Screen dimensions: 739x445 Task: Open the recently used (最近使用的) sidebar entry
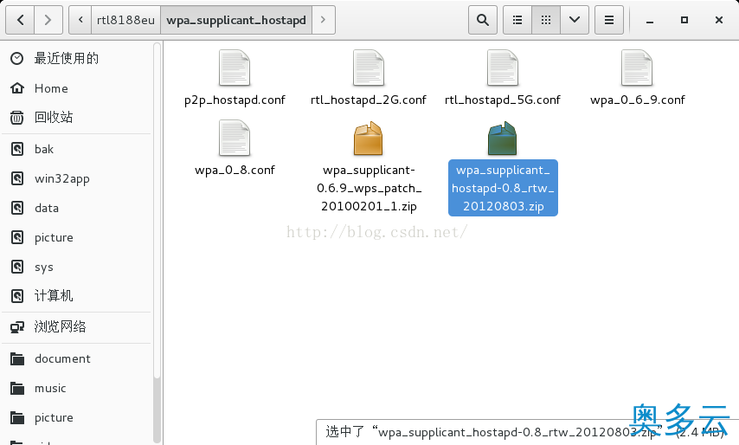pos(76,59)
